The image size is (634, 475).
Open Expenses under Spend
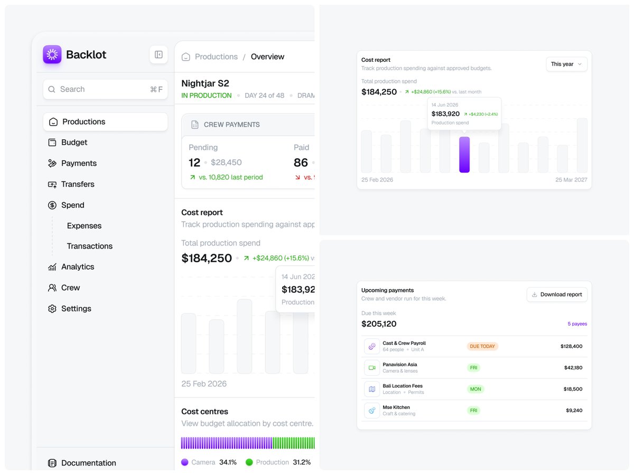coord(84,225)
